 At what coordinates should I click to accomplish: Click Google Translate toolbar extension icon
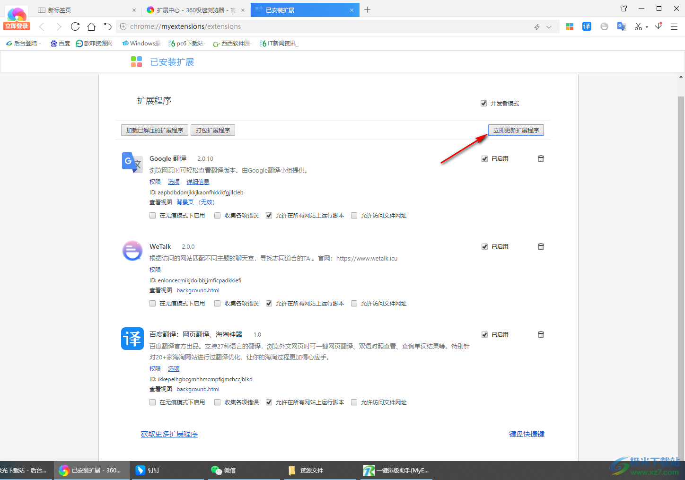pos(622,26)
